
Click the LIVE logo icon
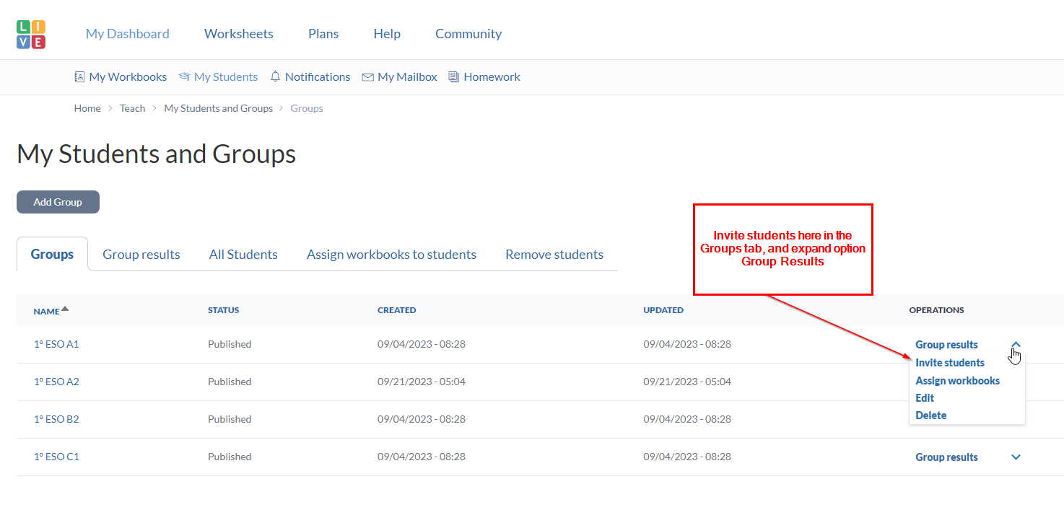(x=31, y=34)
